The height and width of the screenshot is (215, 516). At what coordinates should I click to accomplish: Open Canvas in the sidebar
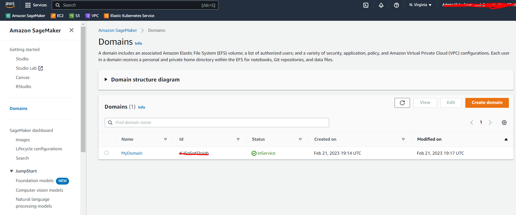[23, 78]
